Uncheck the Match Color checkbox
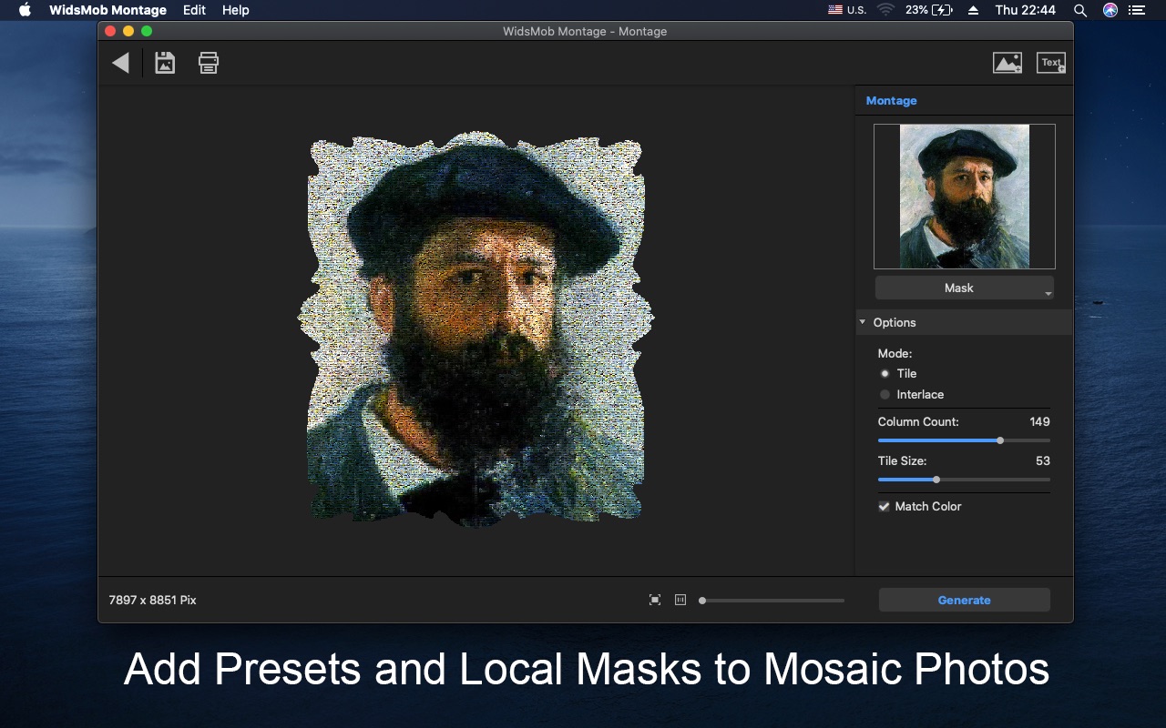 tap(884, 506)
